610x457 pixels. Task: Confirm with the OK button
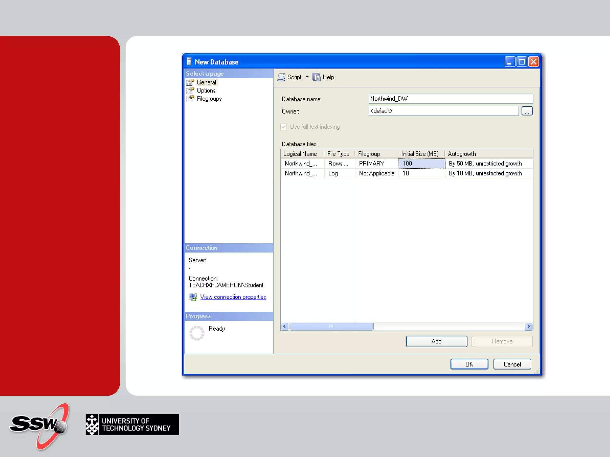pos(469,364)
